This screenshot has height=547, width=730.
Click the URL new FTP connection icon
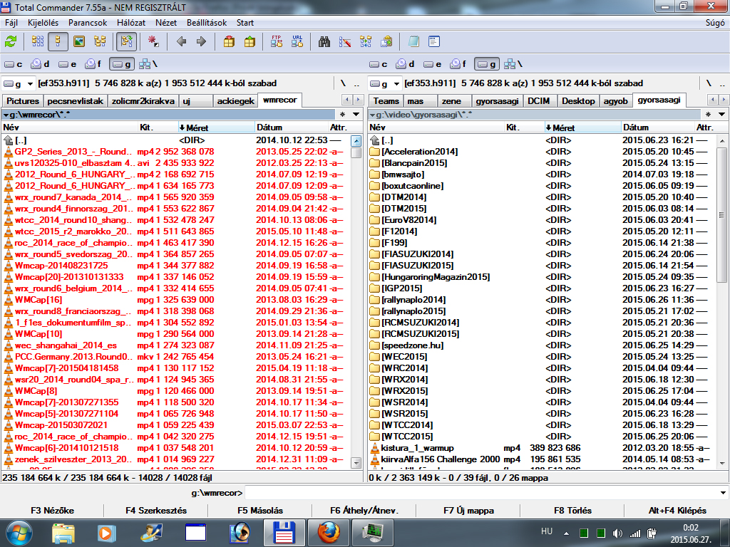(x=297, y=42)
